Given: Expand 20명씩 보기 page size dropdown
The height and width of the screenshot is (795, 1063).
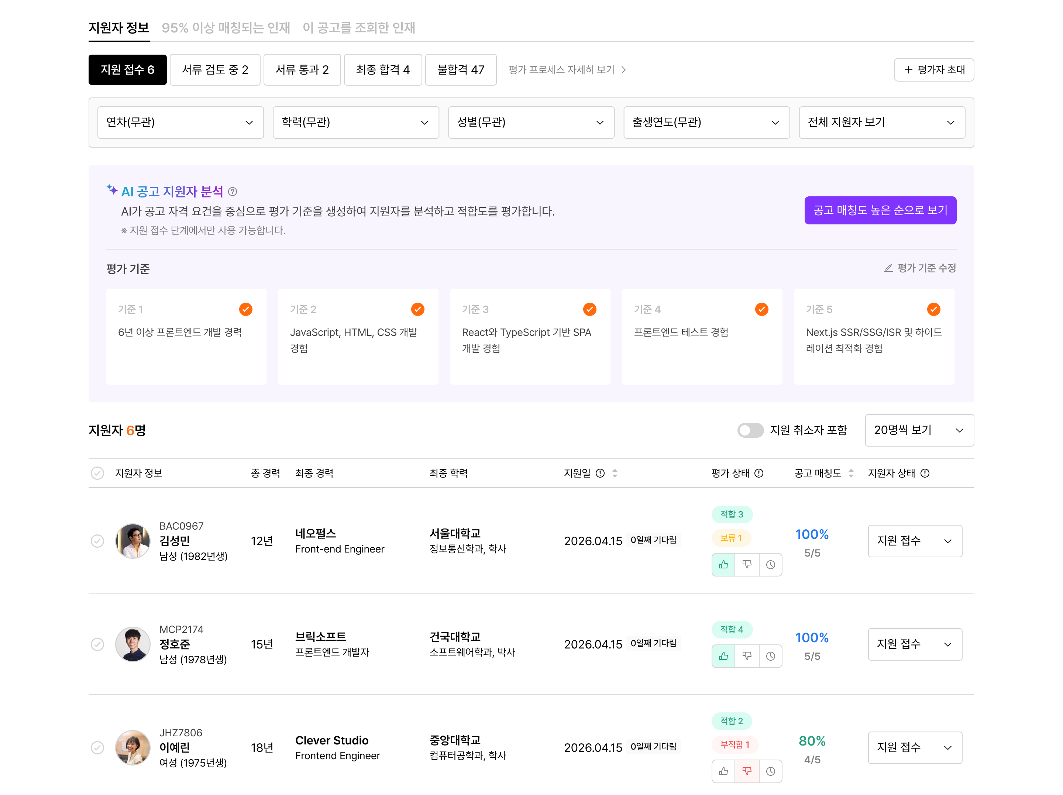Looking at the screenshot, I should point(919,430).
